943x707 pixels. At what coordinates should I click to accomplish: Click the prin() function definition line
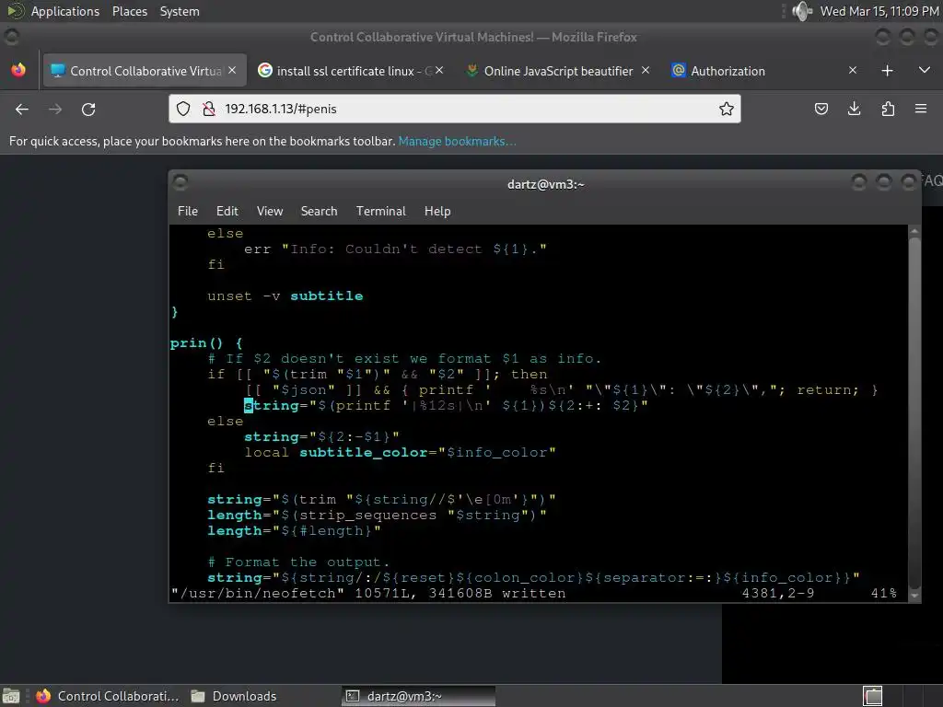click(206, 343)
